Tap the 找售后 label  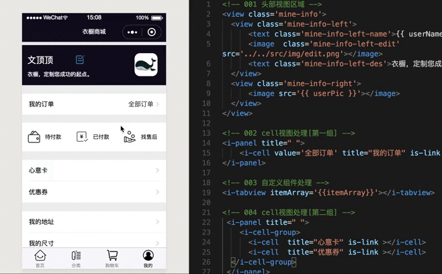point(149,137)
